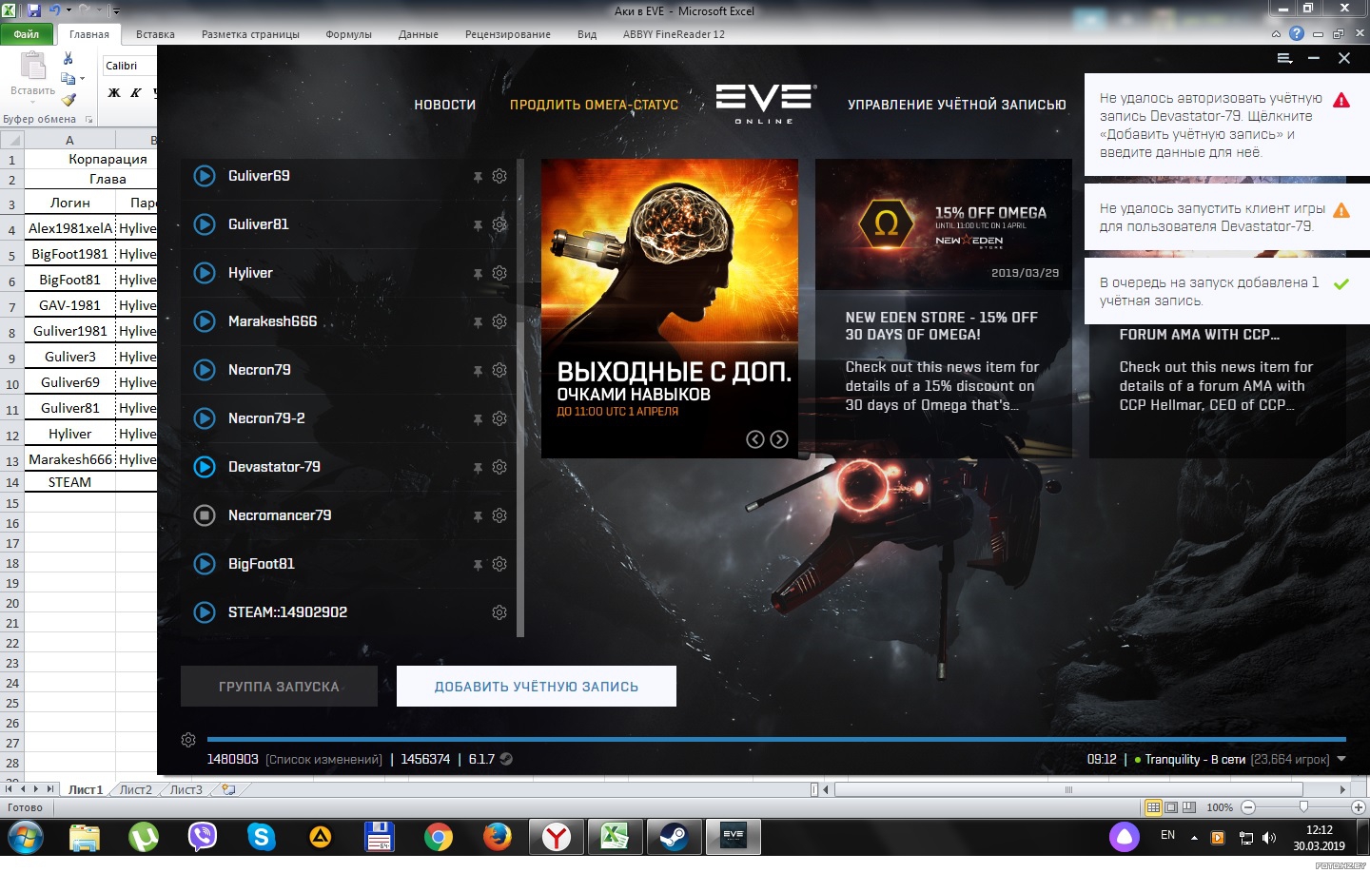Open Google Chrome from the taskbar
The image size is (1370, 873).
tap(439, 837)
